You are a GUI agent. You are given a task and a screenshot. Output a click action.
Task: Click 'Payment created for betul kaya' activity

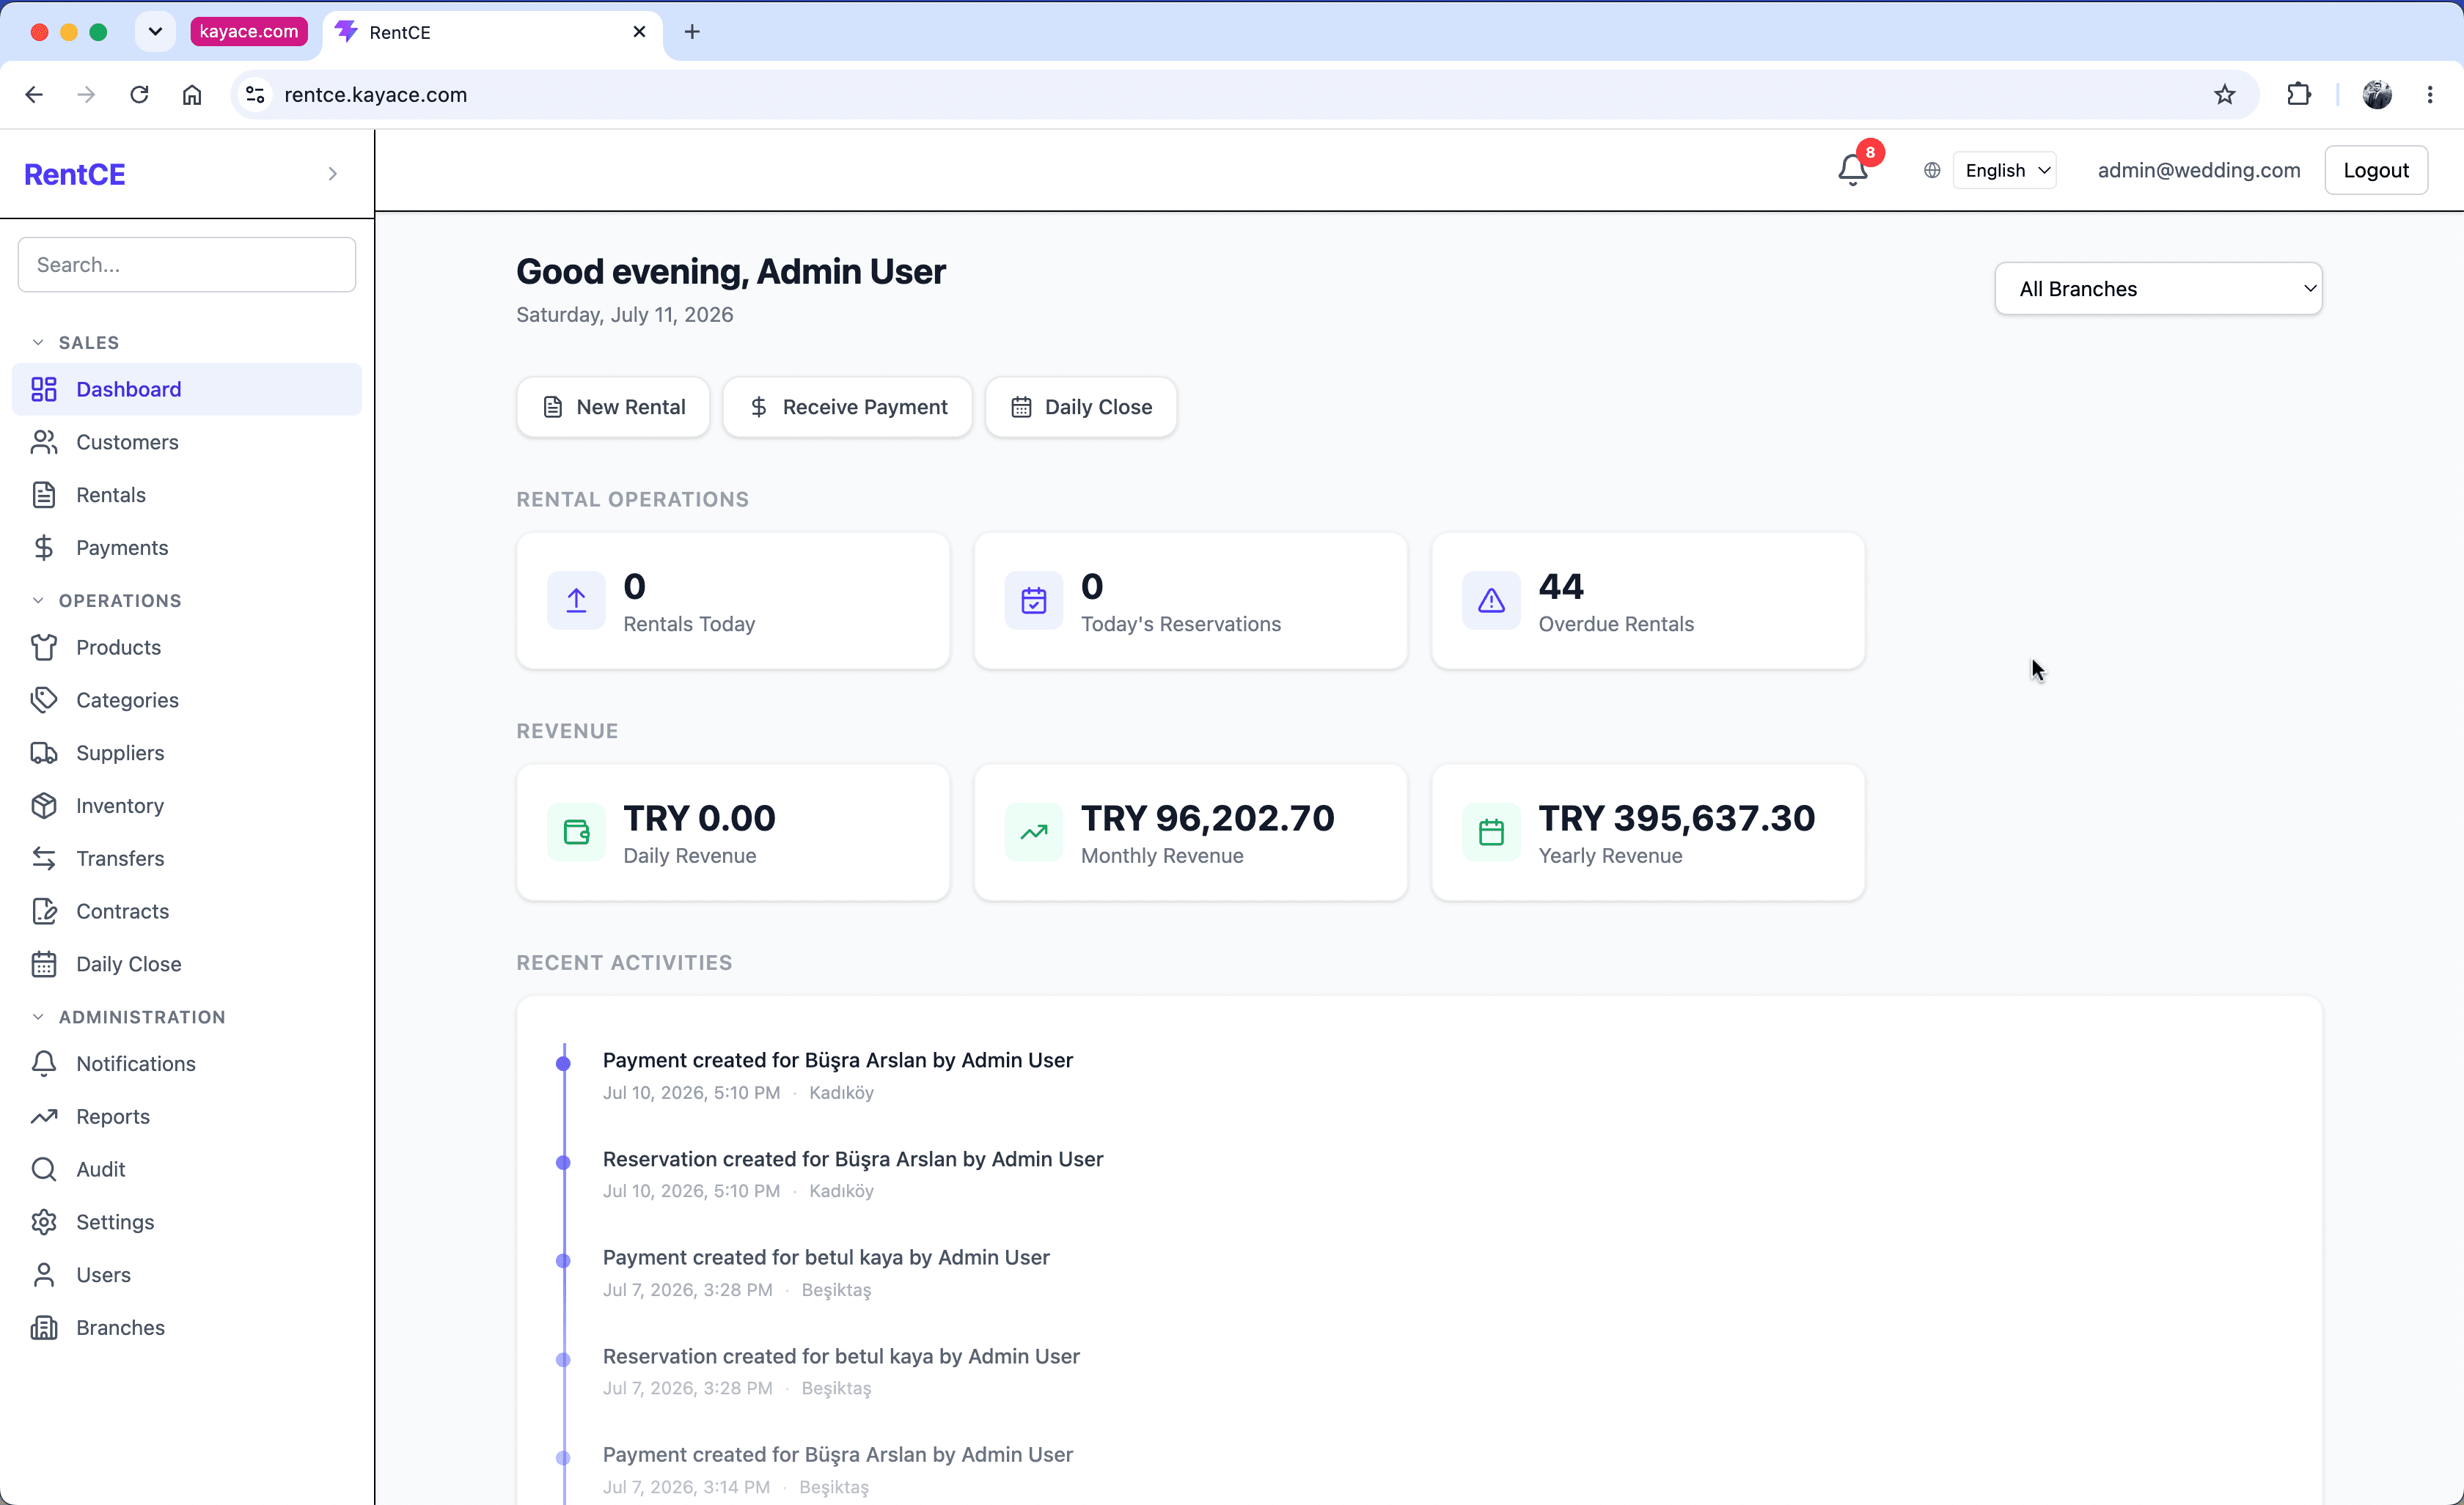[x=826, y=1257]
